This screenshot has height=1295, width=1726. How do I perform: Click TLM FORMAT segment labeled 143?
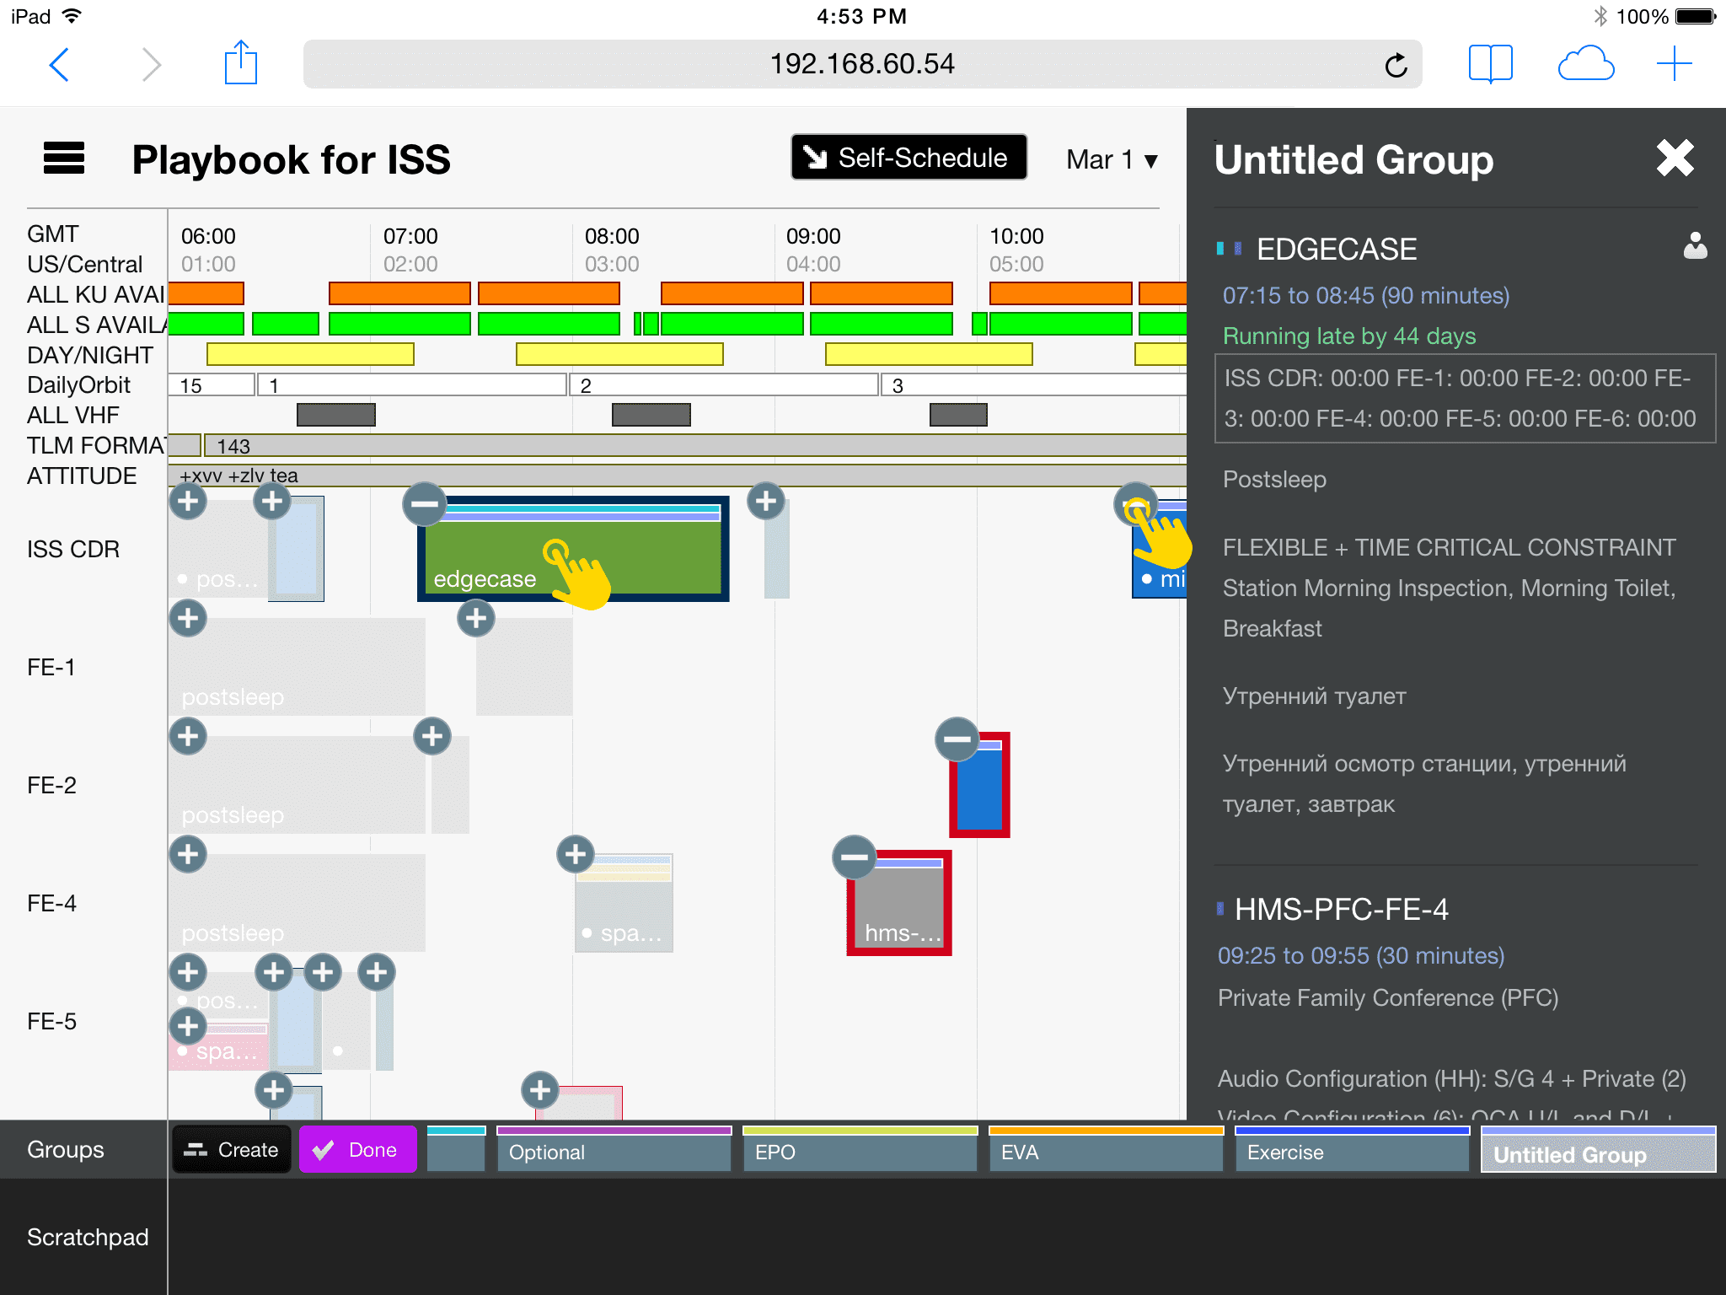point(695,445)
